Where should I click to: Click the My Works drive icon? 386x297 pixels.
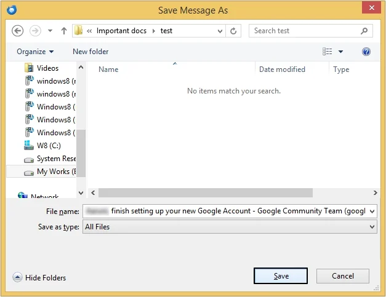pos(29,173)
